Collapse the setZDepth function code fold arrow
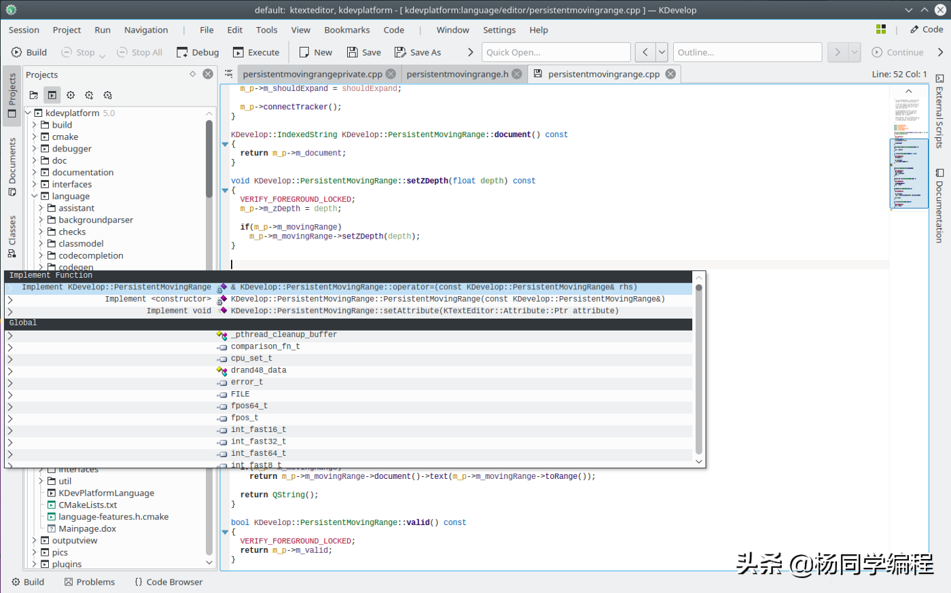The height and width of the screenshot is (593, 951). [x=224, y=191]
